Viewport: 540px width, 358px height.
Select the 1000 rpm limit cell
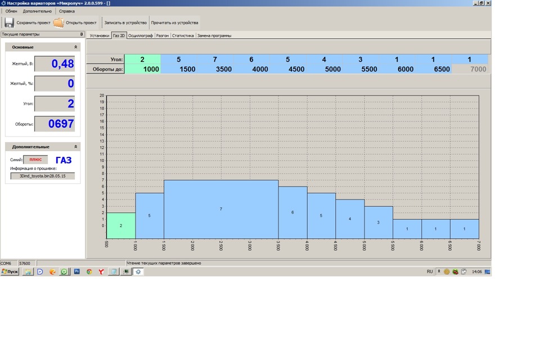142,69
